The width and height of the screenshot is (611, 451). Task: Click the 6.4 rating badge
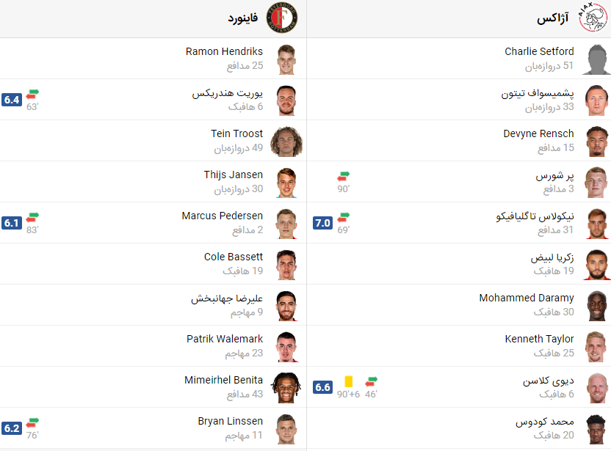(12, 100)
